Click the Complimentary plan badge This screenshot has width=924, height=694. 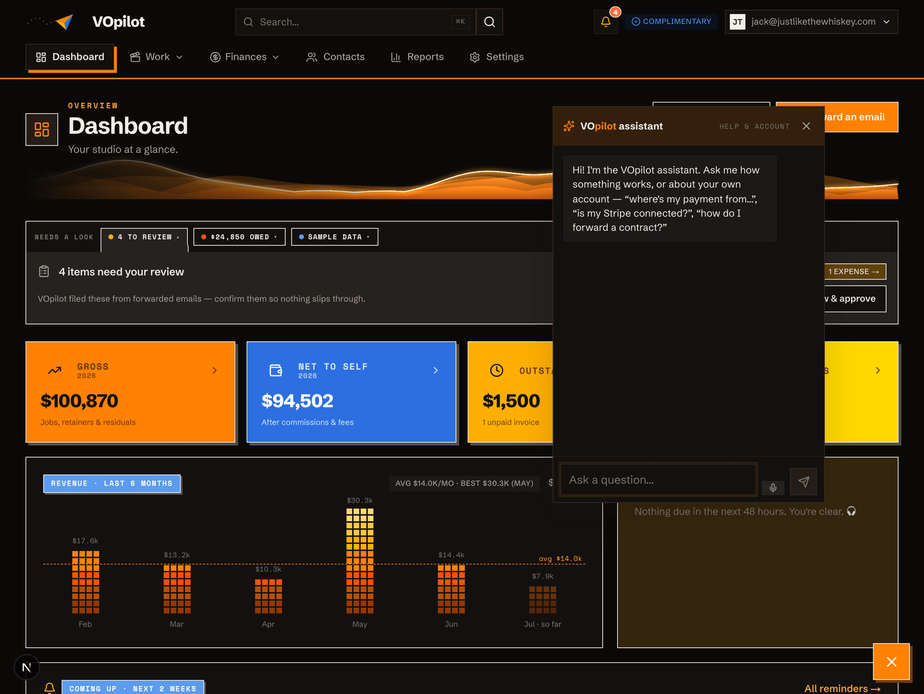click(671, 22)
